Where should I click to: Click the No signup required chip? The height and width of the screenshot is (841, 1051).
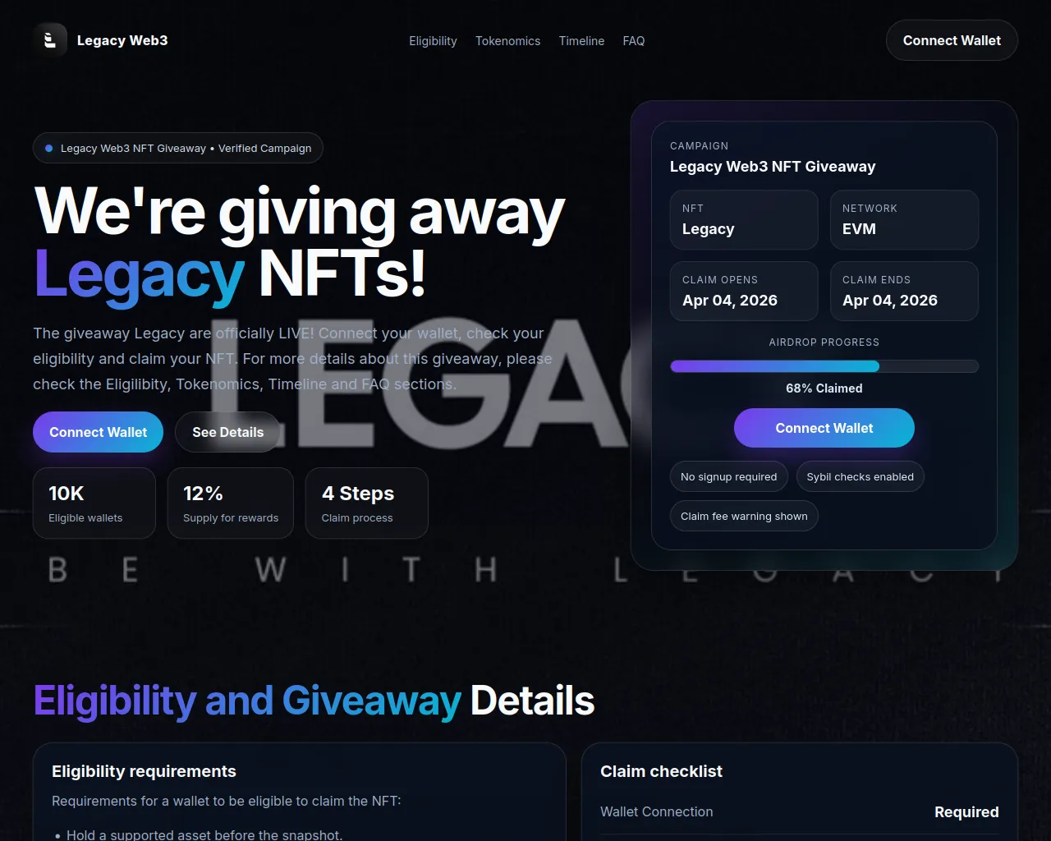(x=729, y=476)
